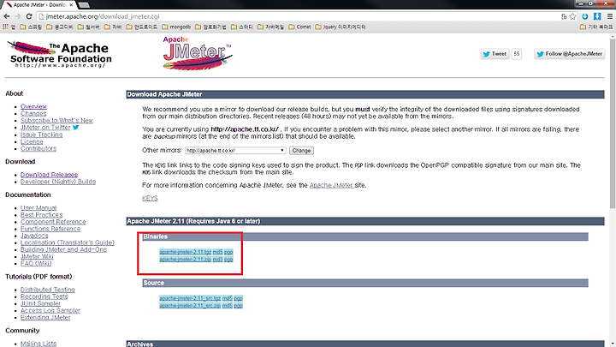Screen dimensions: 616x347
Task: Open the Other mirrors dropdown
Action: point(235,150)
